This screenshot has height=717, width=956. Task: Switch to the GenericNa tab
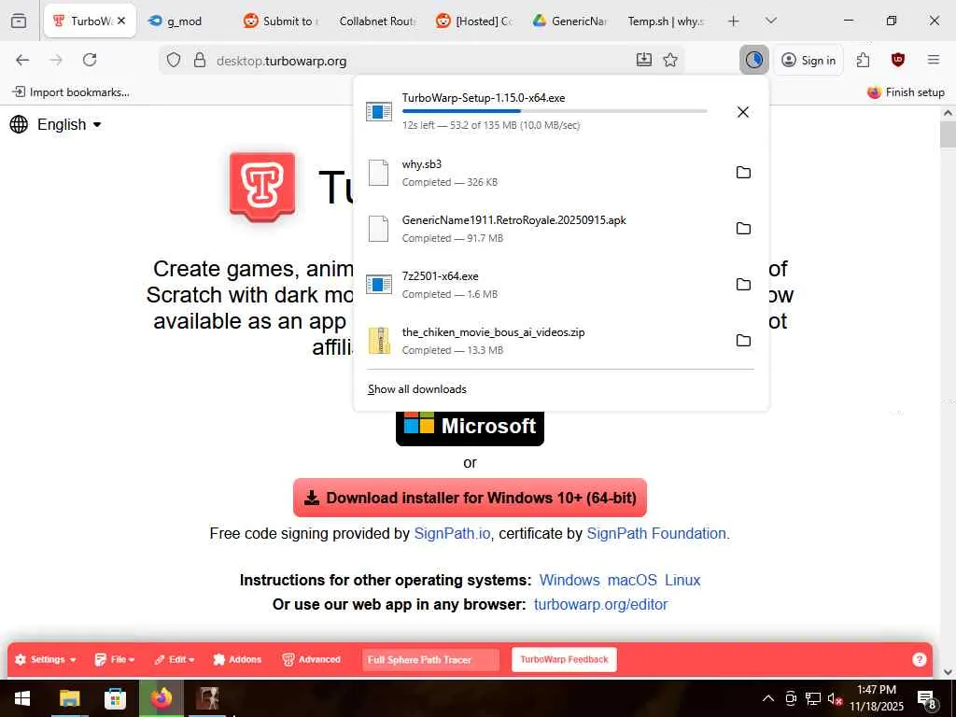coord(570,21)
